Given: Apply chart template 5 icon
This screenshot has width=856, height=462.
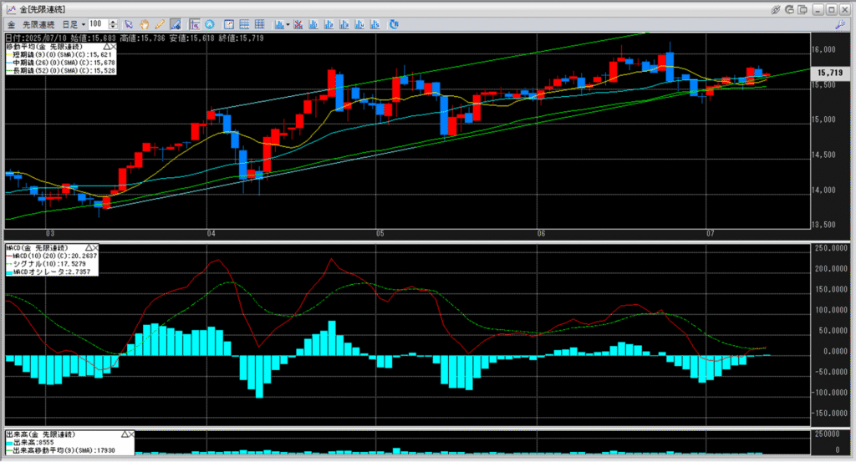Looking at the screenshot, I should pyautogui.click(x=374, y=24).
